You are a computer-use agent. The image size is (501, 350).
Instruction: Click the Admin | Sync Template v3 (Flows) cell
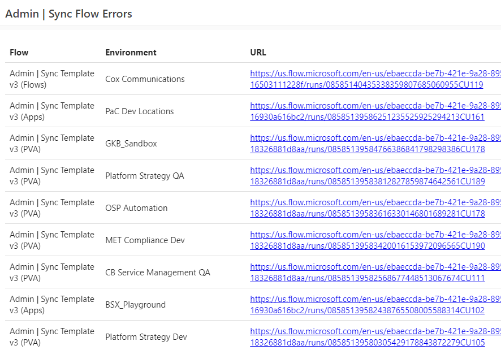click(51, 79)
